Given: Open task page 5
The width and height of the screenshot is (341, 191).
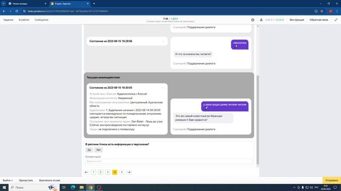Looking at the screenshot, I should click(122, 172).
